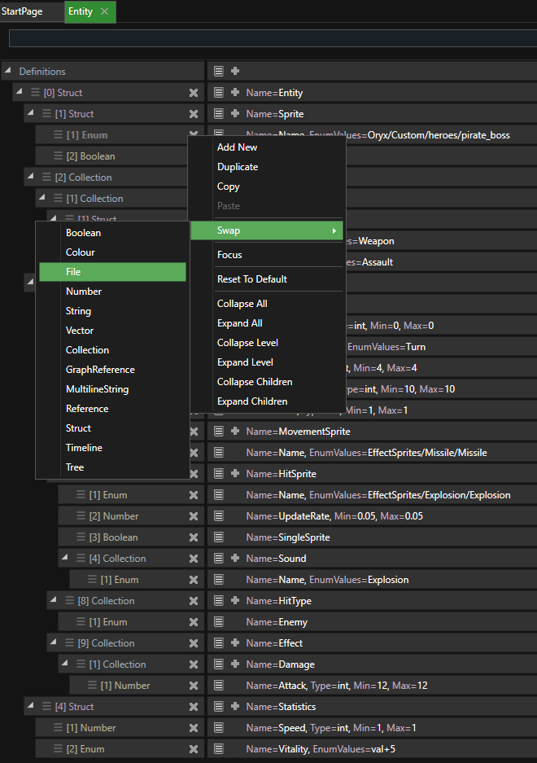Collapse the [8] Collection node
537x763 pixels.
(x=53, y=601)
